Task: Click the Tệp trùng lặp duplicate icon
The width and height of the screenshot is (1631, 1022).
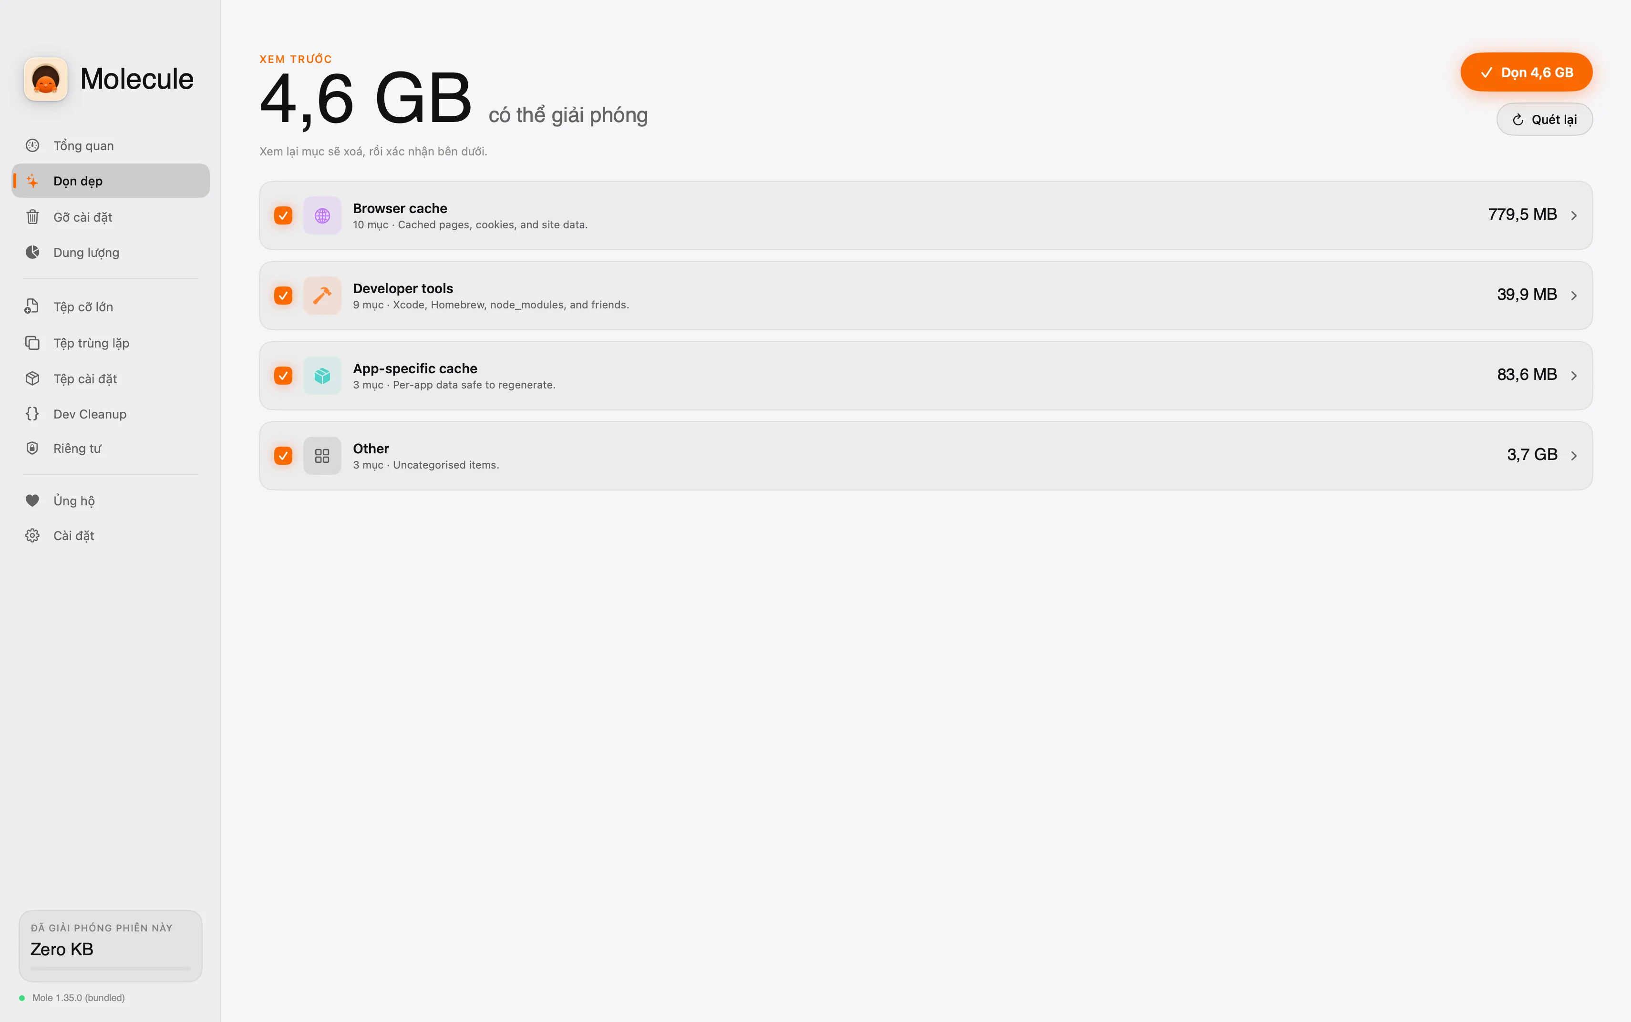Action: coord(32,343)
